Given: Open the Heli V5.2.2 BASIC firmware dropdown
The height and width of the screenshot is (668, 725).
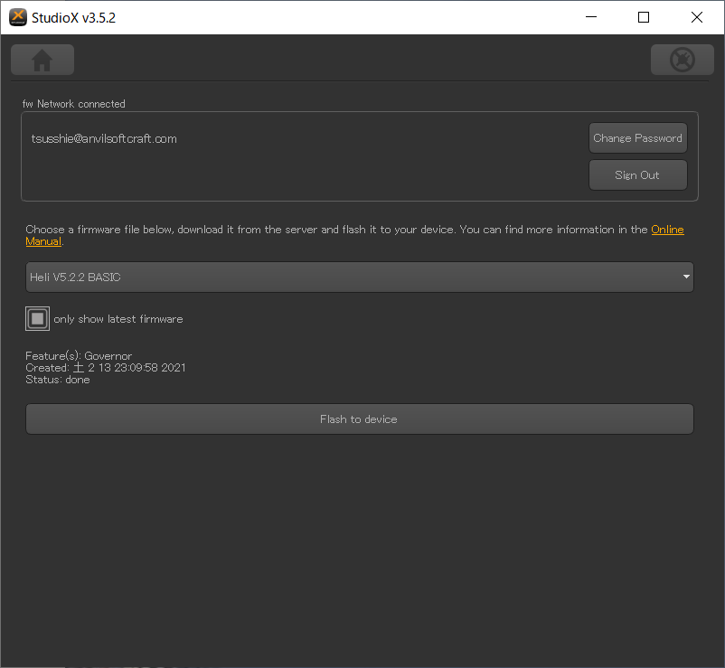Looking at the screenshot, I should 359,277.
